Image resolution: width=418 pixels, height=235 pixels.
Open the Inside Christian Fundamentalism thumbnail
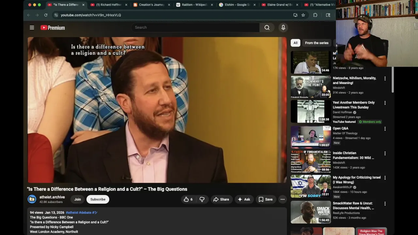click(x=311, y=161)
